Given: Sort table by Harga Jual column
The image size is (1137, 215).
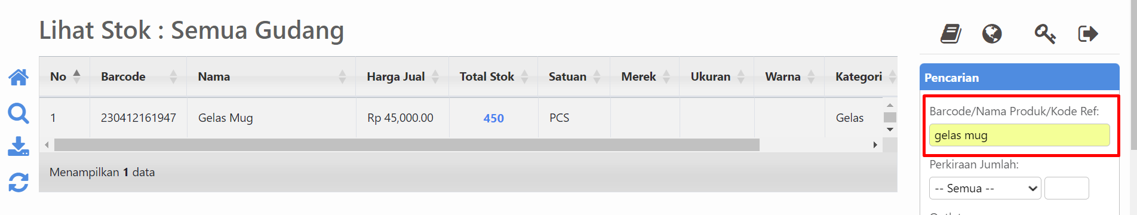Looking at the screenshot, I should tap(402, 76).
